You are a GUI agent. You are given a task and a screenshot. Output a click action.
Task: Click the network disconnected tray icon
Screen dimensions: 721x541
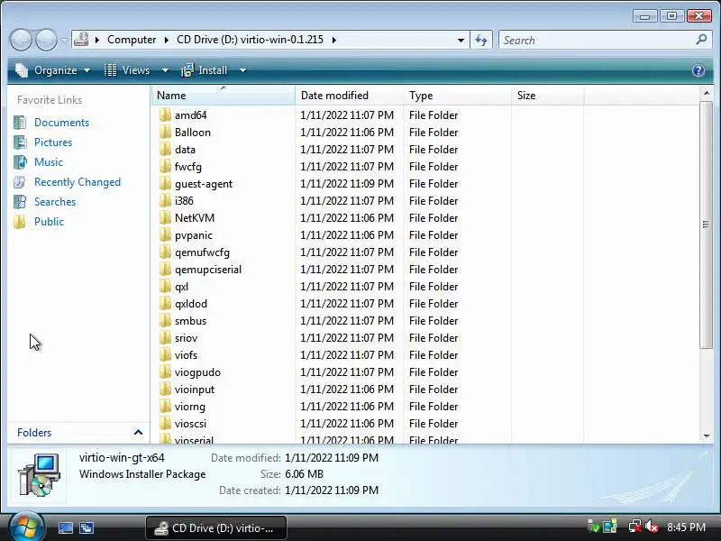click(635, 527)
